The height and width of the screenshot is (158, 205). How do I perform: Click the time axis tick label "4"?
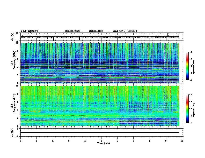coord(85,141)
